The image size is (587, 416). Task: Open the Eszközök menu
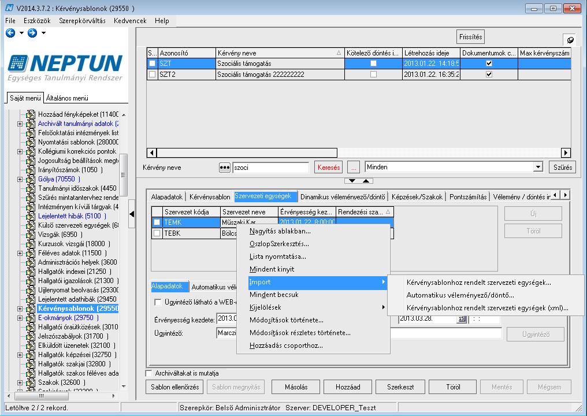coord(37,21)
